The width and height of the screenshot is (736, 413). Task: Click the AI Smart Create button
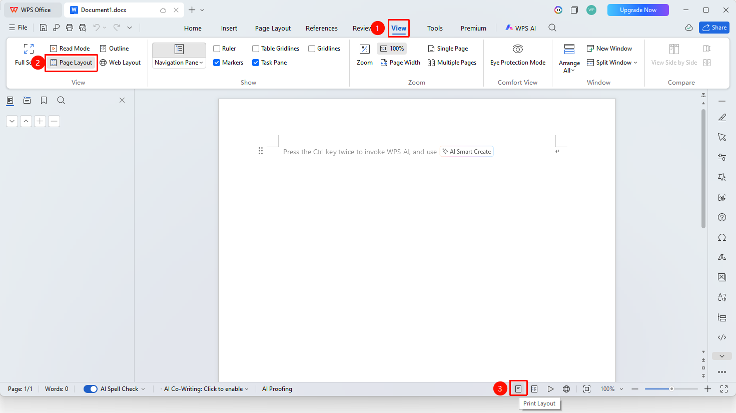(467, 152)
